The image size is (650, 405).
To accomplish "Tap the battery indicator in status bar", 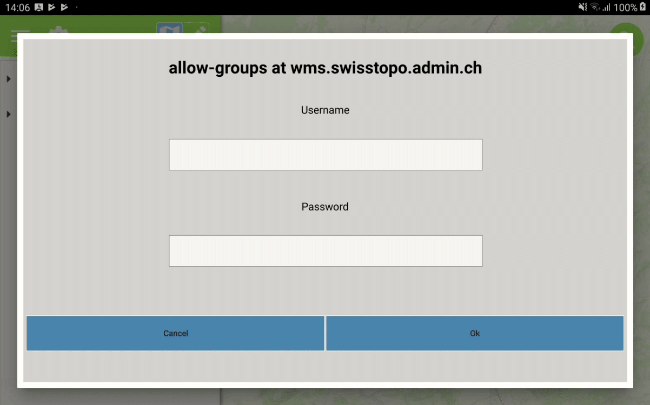I will (642, 7).
